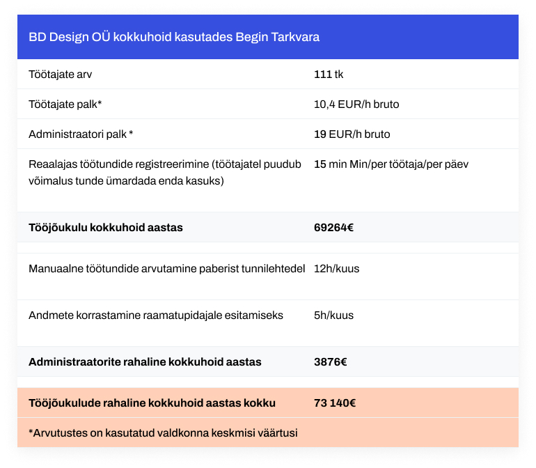
Task: Click the 'Tööjõukulu kokkuhoid aastas' label
Action: click(106, 228)
